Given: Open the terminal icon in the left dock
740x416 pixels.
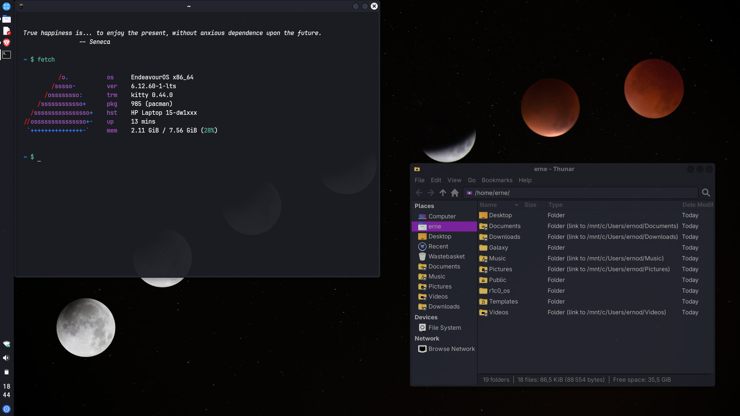Looking at the screenshot, I should click(7, 55).
